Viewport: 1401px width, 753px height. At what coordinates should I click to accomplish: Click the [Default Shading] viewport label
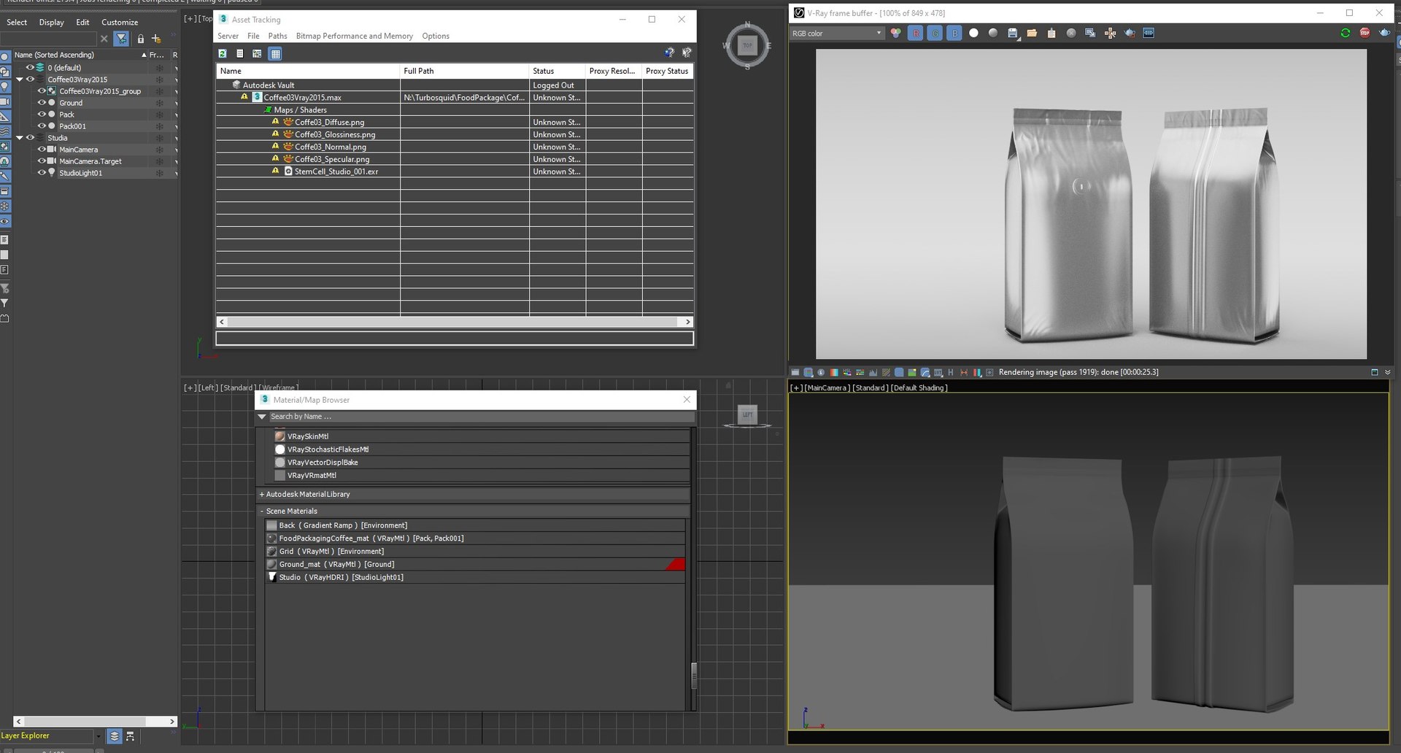coord(919,388)
